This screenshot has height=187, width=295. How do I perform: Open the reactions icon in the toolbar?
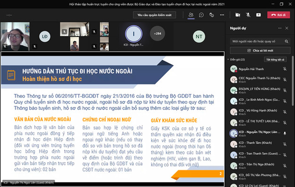(x=211, y=15)
